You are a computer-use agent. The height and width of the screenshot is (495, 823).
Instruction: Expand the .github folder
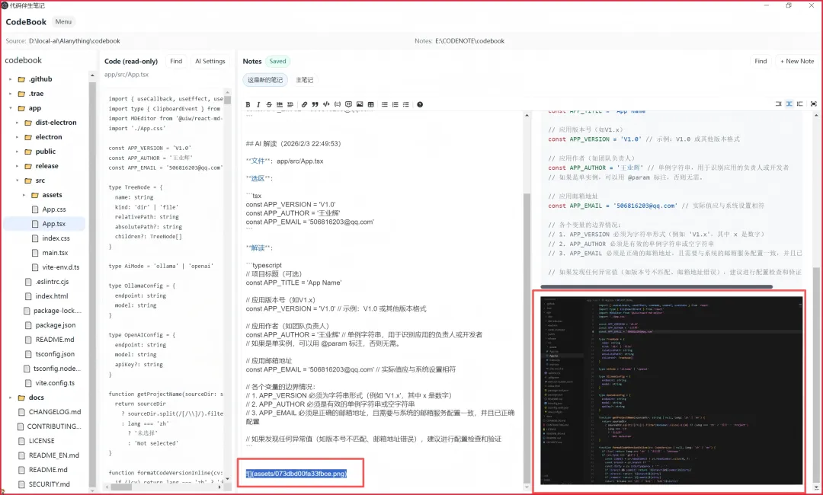[x=10, y=79]
